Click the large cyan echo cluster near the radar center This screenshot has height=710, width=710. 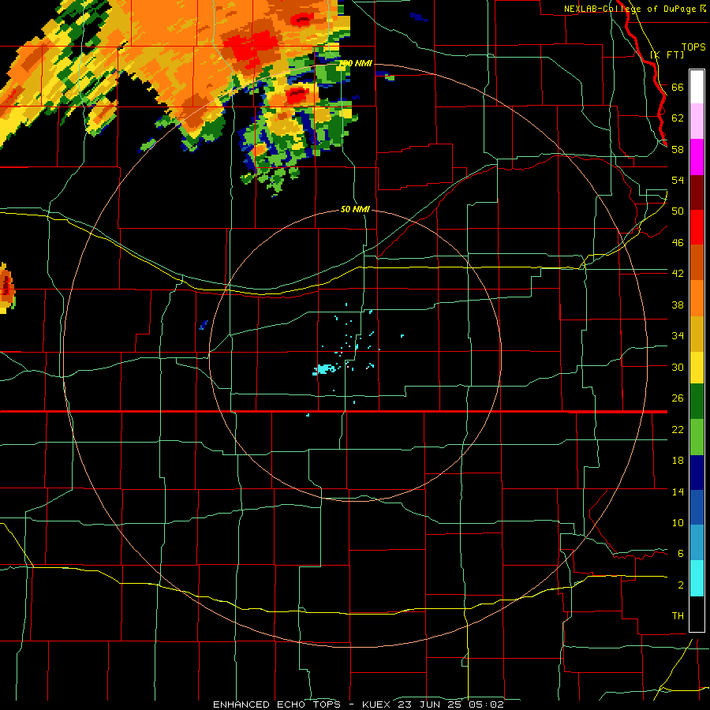coord(325,369)
